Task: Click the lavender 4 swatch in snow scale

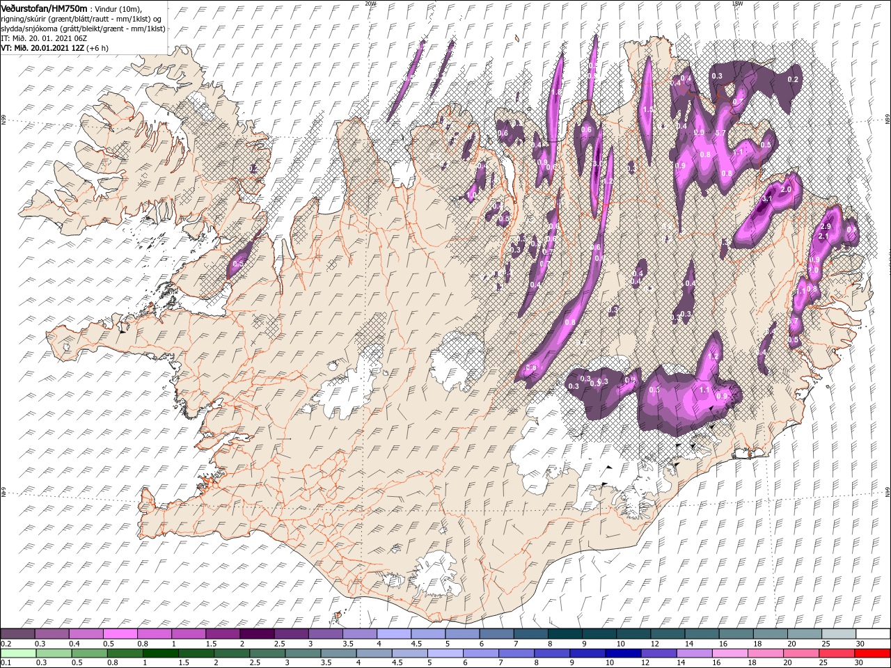Action: coord(393,633)
